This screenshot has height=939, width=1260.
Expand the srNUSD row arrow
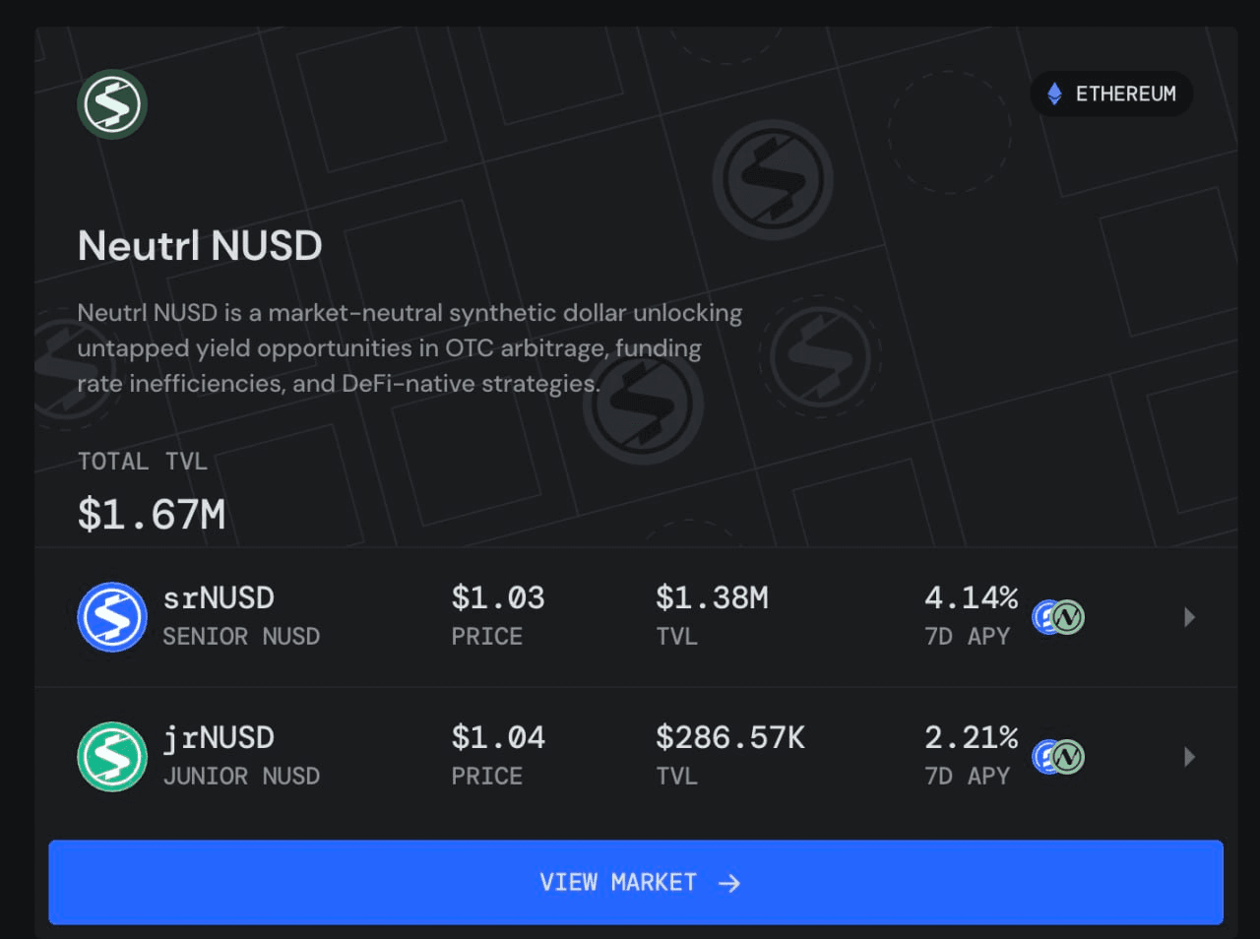1189,617
